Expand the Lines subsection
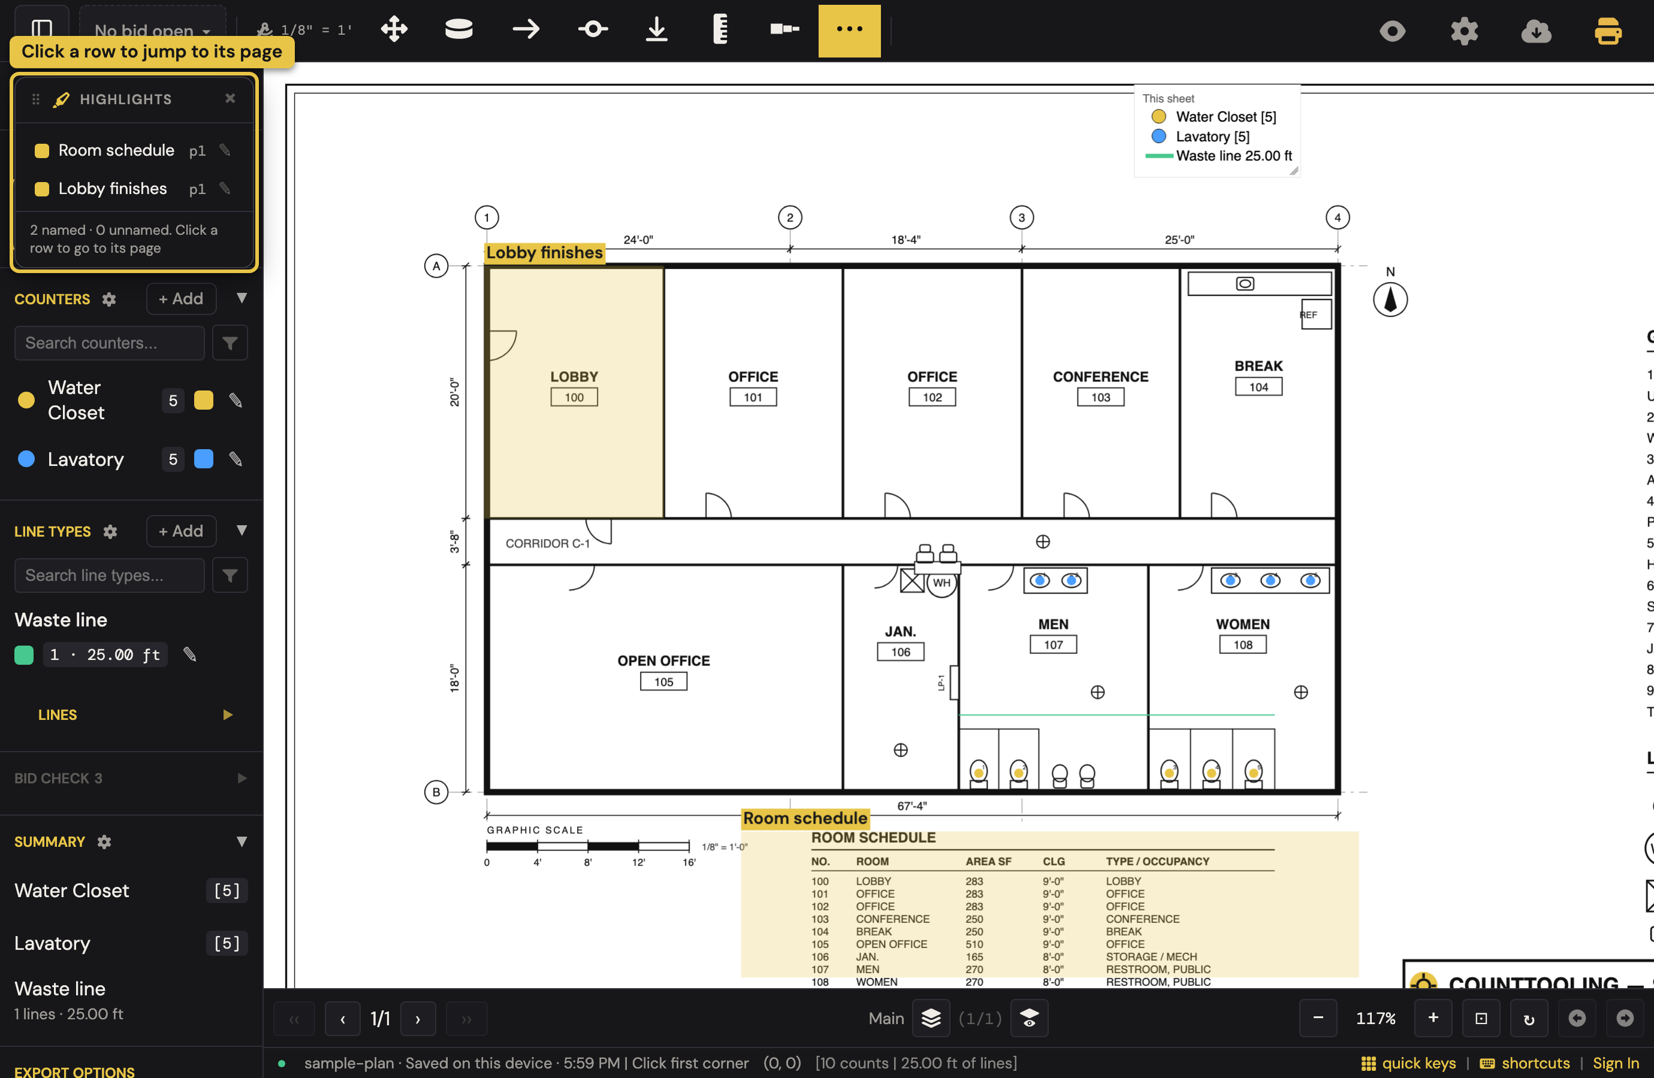 (227, 714)
